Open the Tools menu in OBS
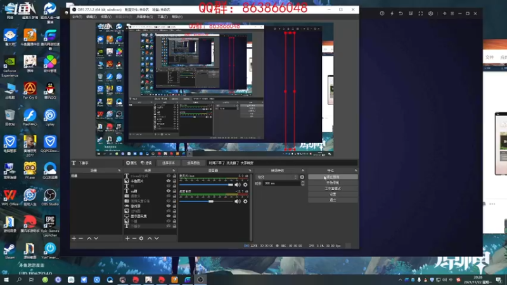Screen dimensions: 507x285 tap(162, 17)
